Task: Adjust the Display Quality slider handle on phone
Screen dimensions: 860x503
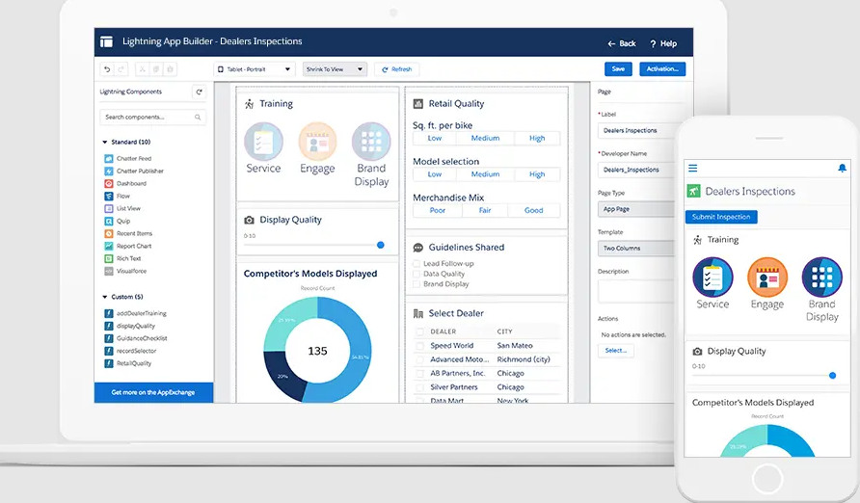Action: [x=833, y=376]
